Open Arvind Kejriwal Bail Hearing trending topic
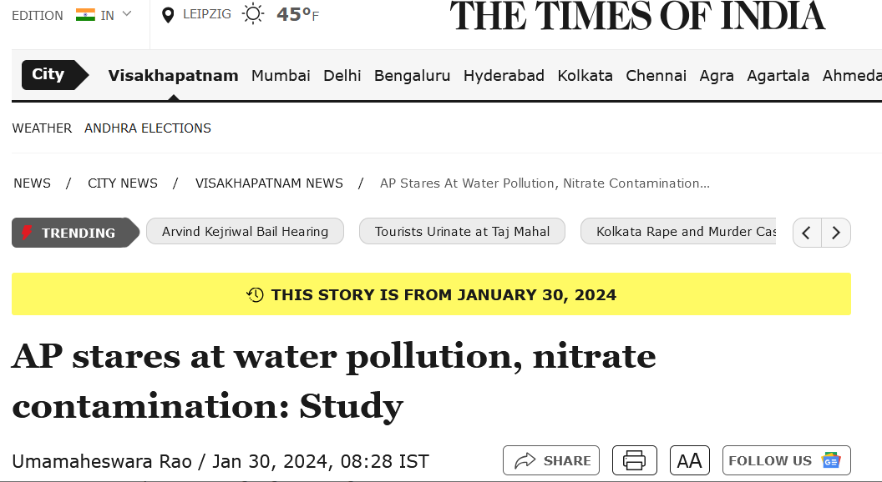882x482 pixels. [245, 232]
